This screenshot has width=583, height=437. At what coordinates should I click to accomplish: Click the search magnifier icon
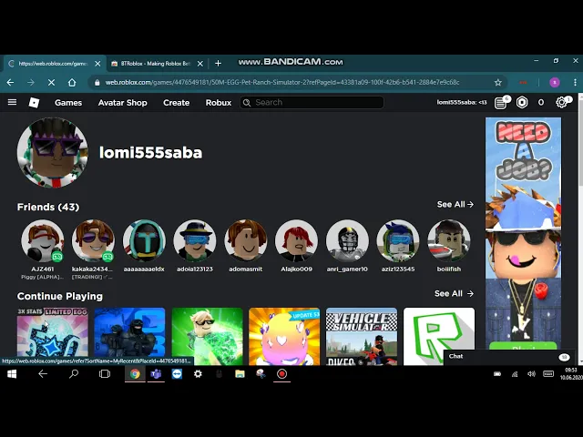click(x=247, y=103)
